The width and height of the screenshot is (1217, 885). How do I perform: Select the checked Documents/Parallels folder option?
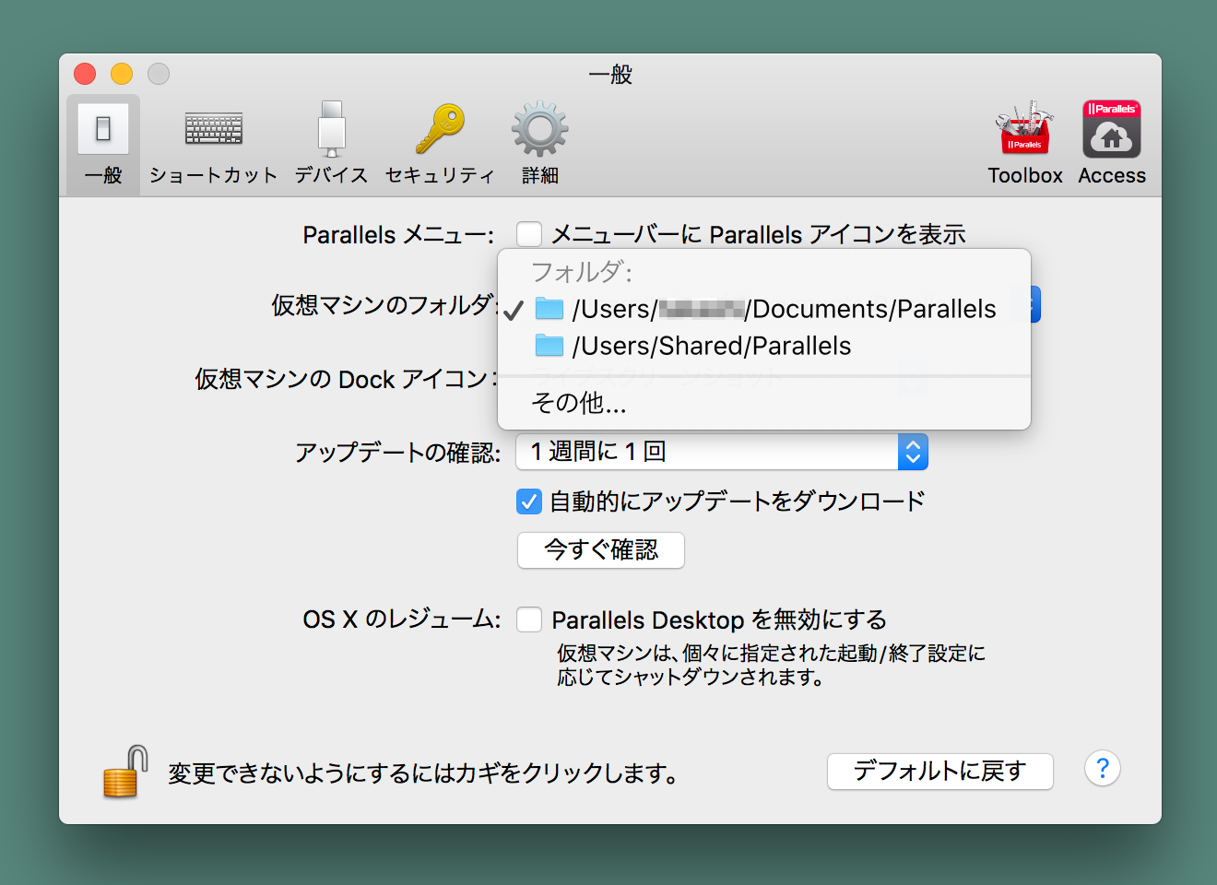tap(764, 309)
